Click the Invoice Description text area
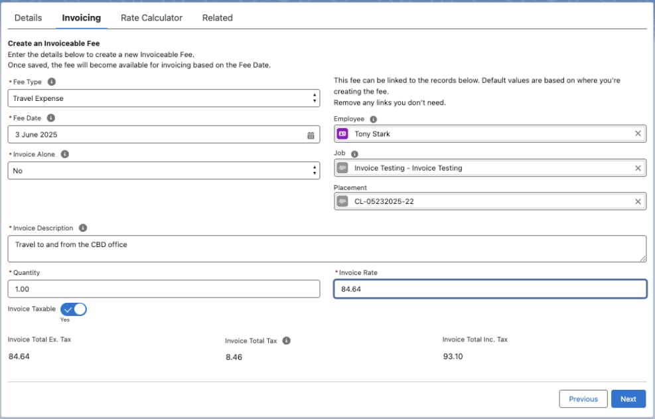Viewport: 655px width, 419px height. (x=327, y=249)
